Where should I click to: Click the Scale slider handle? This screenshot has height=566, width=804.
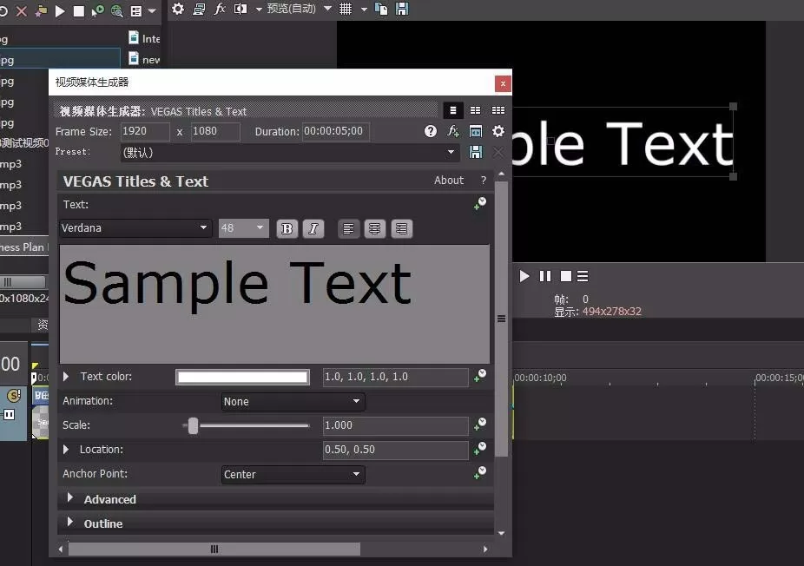[193, 425]
